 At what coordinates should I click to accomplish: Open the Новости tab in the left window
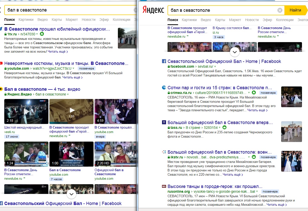pyautogui.click(x=89, y=20)
